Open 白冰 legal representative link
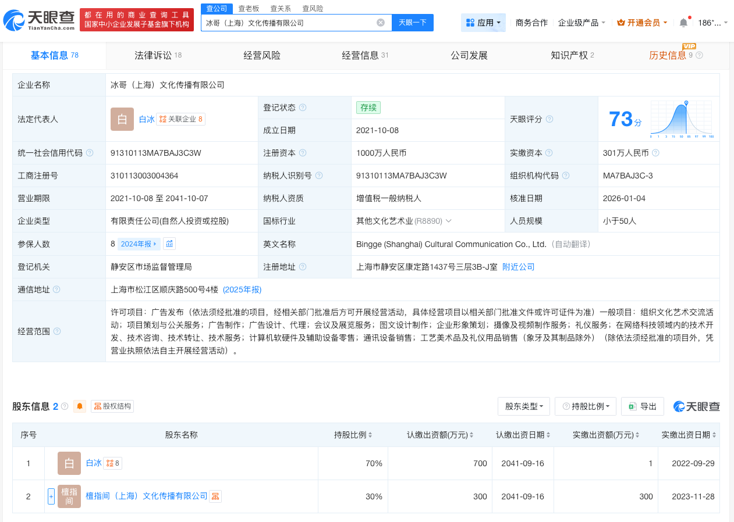734x522 pixels. coord(147,119)
